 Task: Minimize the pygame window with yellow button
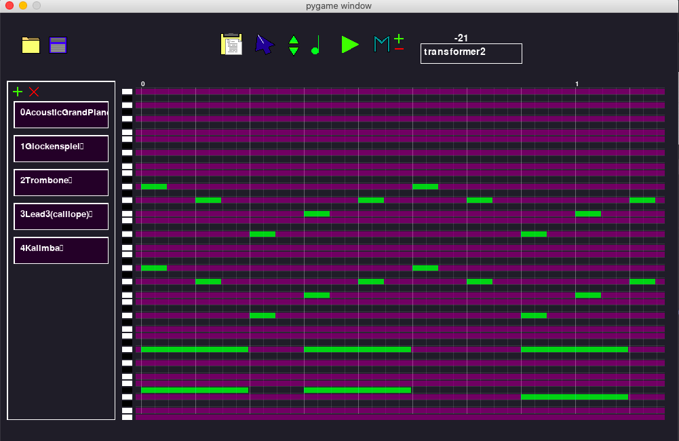[23, 5]
